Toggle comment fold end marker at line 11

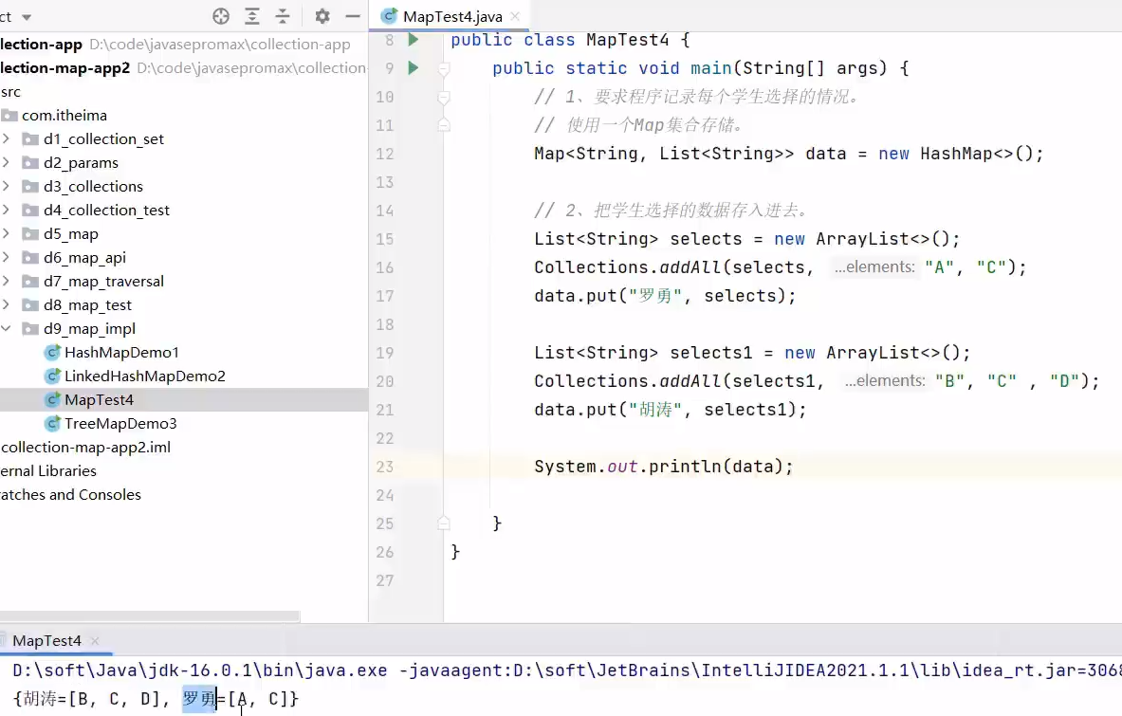tap(444, 125)
